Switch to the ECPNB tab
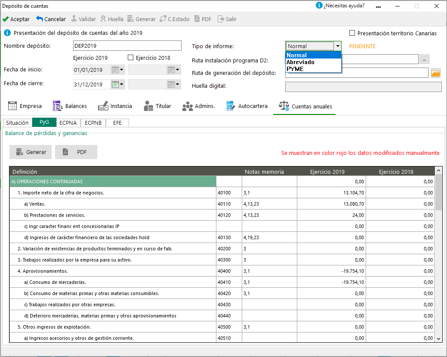 click(x=93, y=123)
